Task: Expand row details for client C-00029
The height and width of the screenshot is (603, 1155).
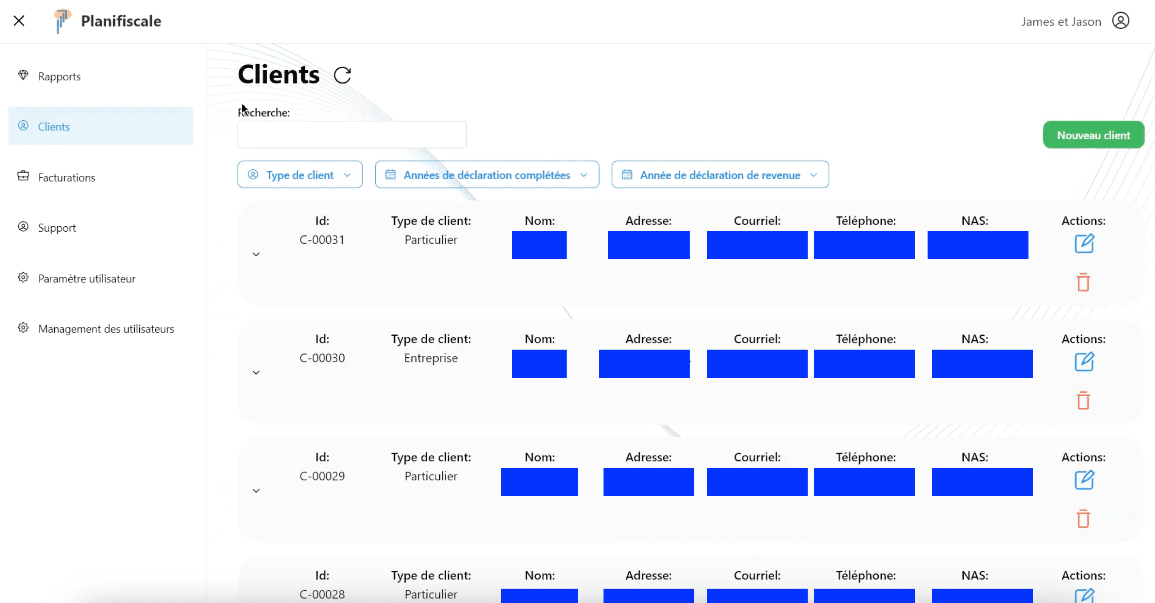Action: pyautogui.click(x=256, y=490)
